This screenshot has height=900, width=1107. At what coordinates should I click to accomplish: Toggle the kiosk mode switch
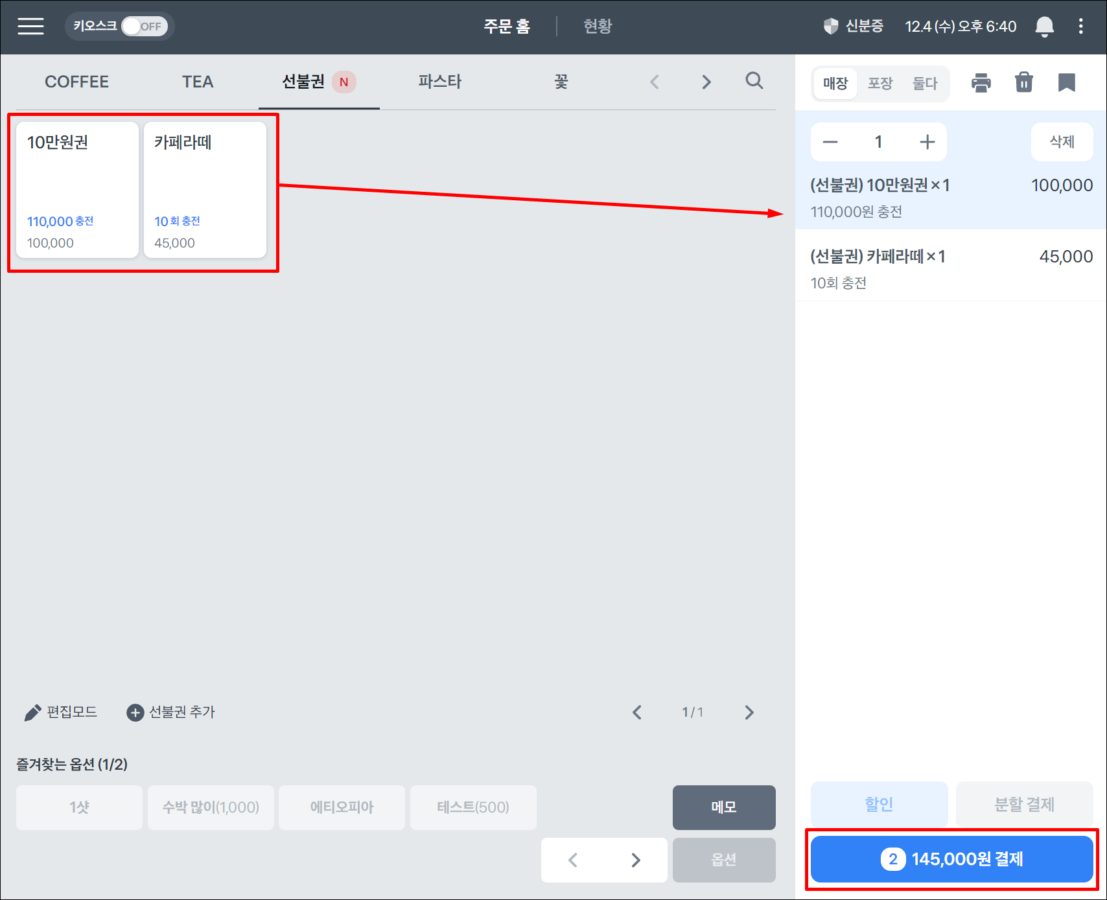(x=144, y=27)
